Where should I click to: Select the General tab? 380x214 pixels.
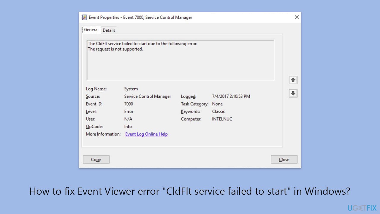(x=91, y=29)
